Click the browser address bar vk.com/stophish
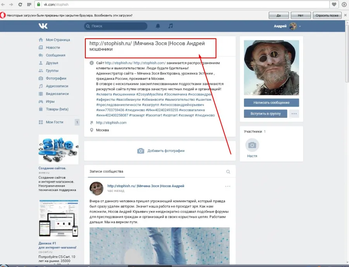 click(182, 4)
